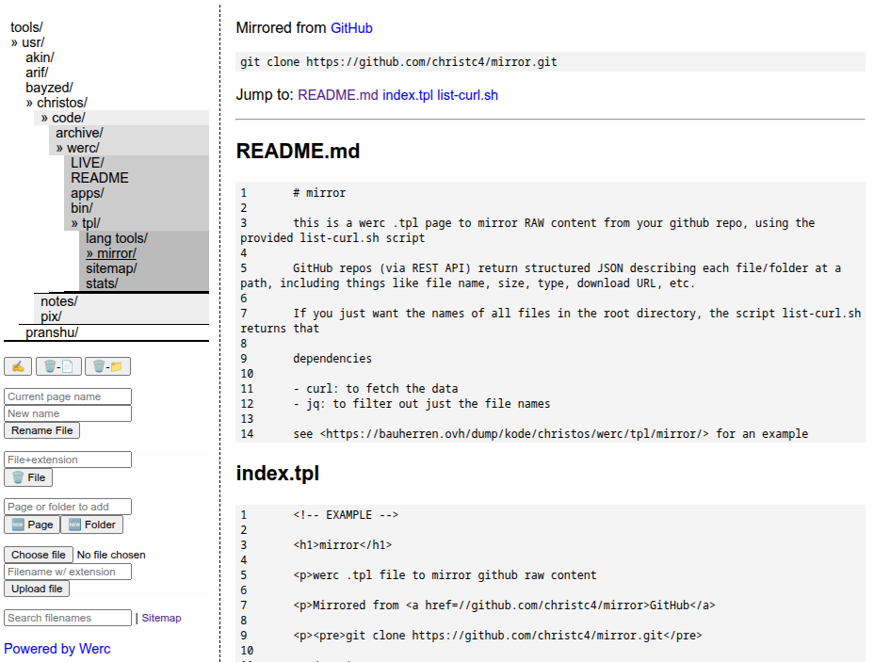874x662 pixels.
Task: Create a new Page with NEW button
Action: (32, 525)
